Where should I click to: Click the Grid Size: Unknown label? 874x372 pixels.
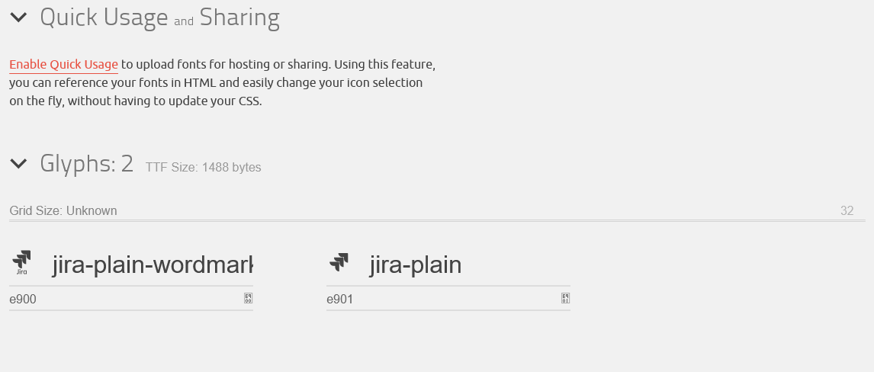63,210
